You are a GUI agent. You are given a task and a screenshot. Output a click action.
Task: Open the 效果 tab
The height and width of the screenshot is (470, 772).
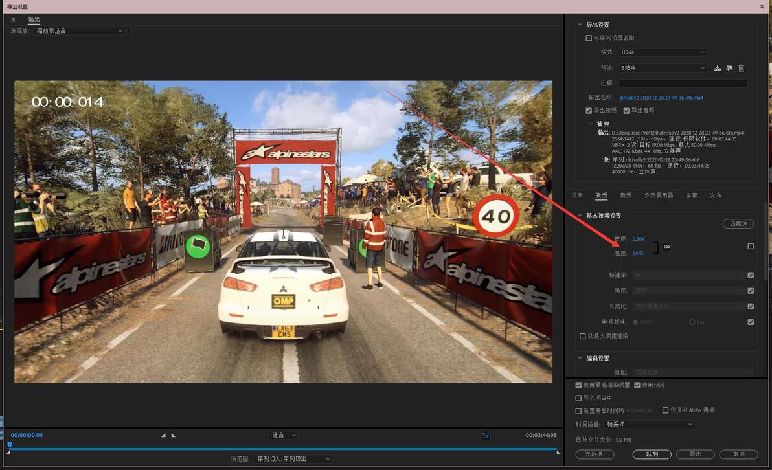point(577,196)
